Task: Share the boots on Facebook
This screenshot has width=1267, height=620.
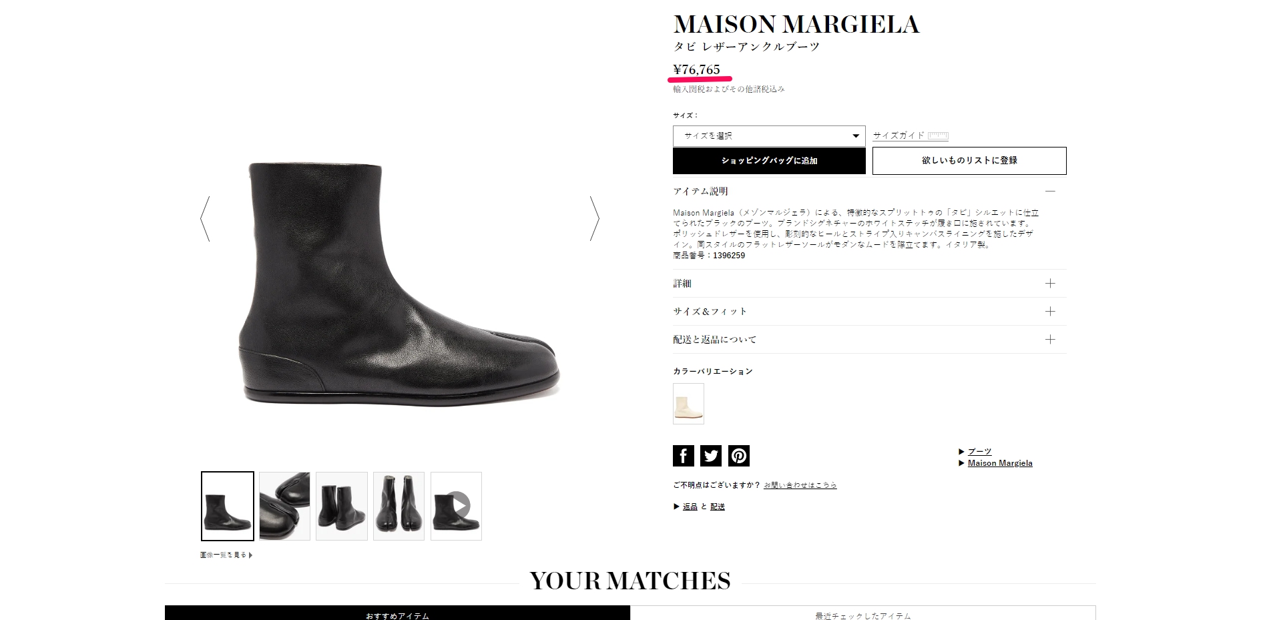Action: pyautogui.click(x=684, y=456)
